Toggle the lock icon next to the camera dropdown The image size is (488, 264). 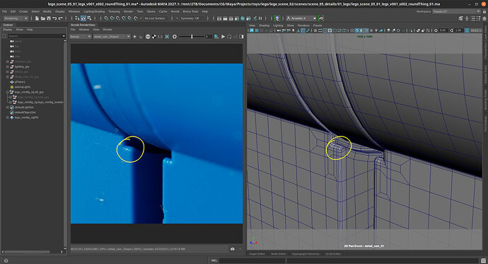pos(141,37)
